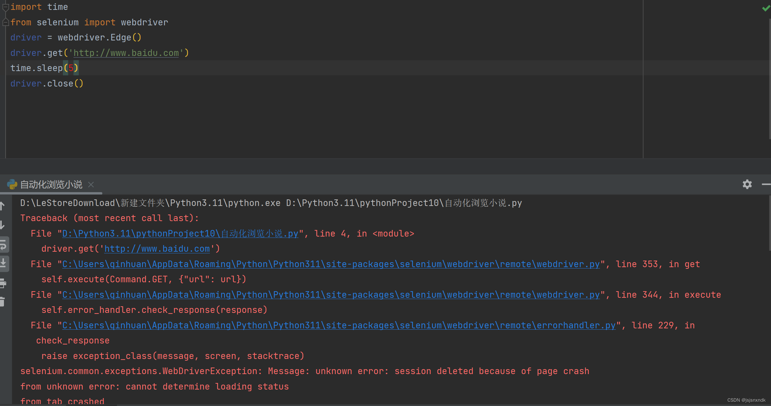Viewport: 771px width, 406px height.
Task: Toggle the soft-wrap output icon
Action: tap(3, 245)
